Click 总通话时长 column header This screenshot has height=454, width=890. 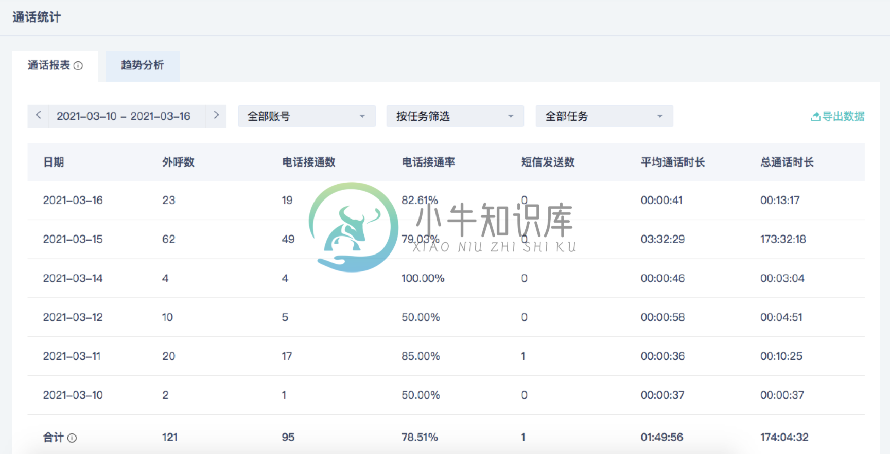(x=787, y=162)
